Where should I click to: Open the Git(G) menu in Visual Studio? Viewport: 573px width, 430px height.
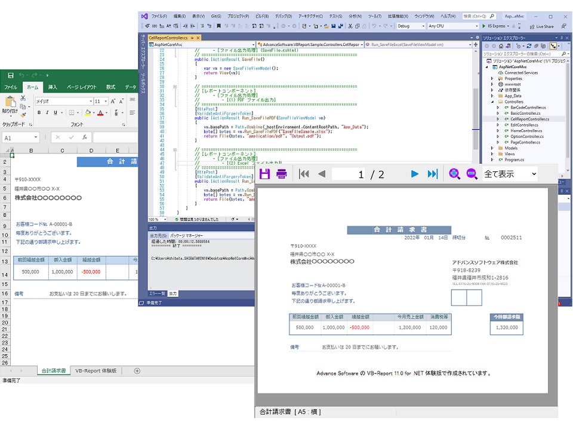click(x=216, y=17)
